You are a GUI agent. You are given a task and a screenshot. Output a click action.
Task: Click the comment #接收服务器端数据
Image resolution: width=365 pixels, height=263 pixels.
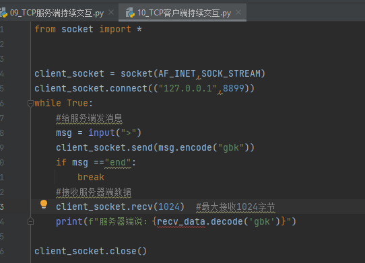(x=94, y=192)
